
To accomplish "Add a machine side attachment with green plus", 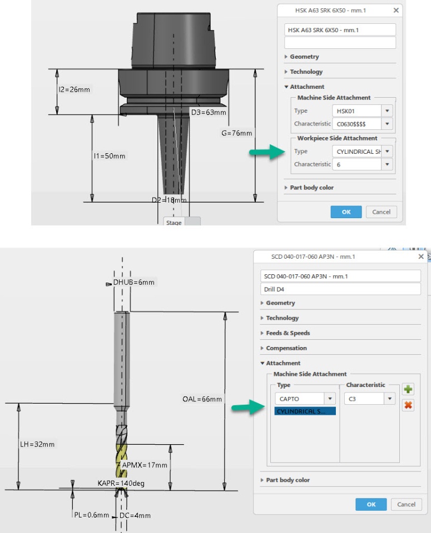I will pos(408,389).
